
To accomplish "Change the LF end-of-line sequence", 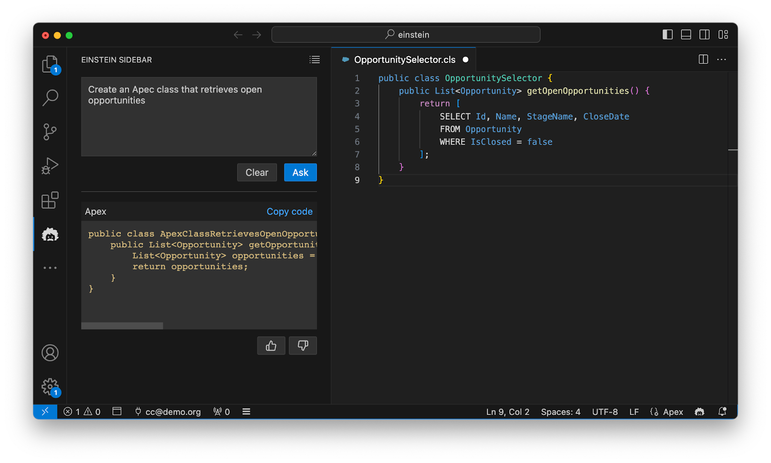I will pyautogui.click(x=634, y=412).
